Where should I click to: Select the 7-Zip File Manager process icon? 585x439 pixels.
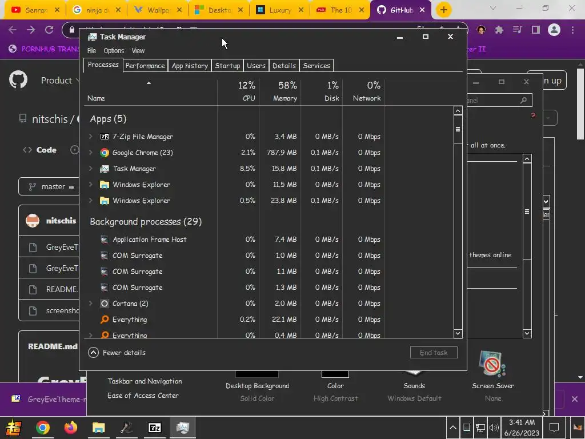point(105,137)
